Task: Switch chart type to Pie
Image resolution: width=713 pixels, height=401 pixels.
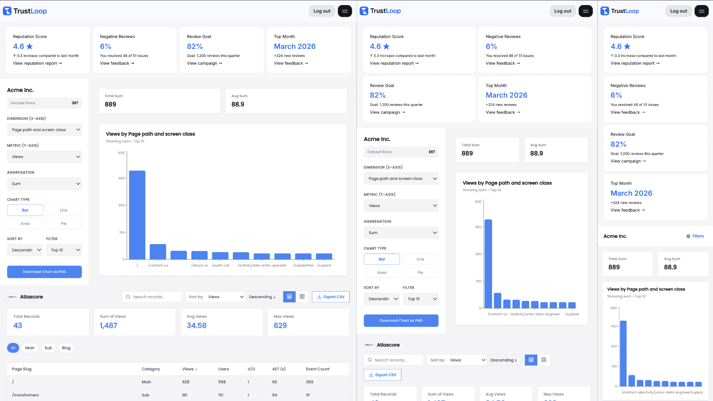Action: coord(64,223)
